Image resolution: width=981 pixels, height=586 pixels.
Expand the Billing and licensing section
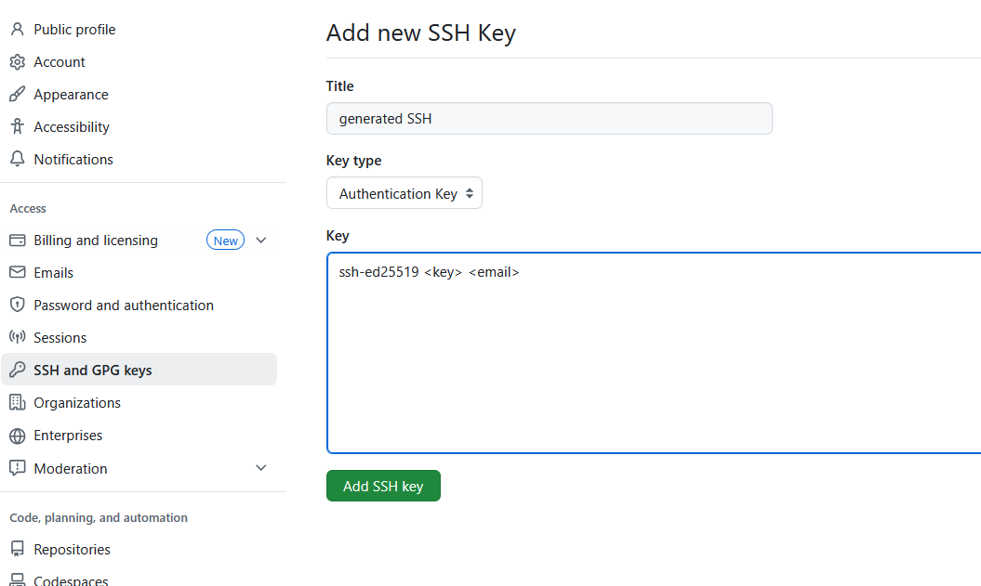(261, 241)
